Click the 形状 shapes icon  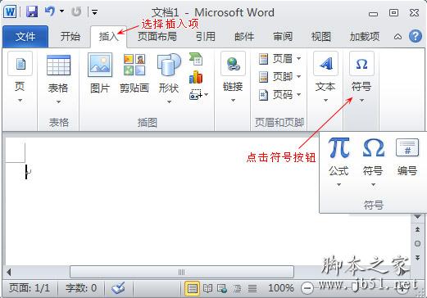[x=169, y=65]
